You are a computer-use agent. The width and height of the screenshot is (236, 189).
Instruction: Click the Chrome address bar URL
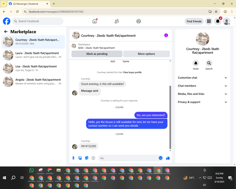56,12
